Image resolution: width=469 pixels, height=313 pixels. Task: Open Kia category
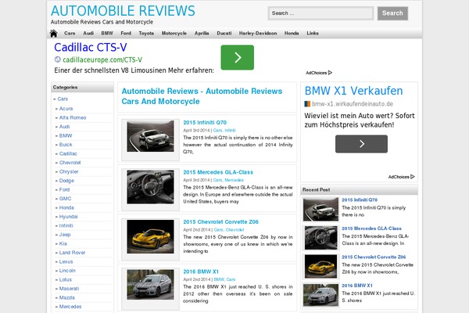coord(63,243)
